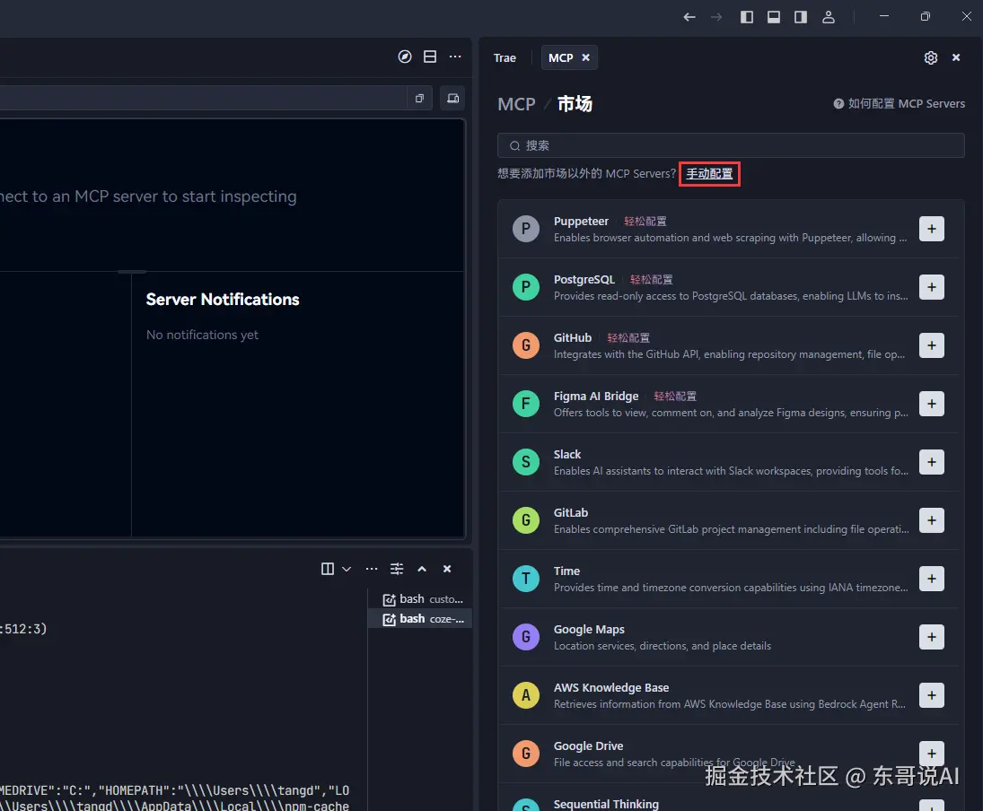The width and height of the screenshot is (983, 811).
Task: Open the PostgreSQL server title
Action: (584, 280)
